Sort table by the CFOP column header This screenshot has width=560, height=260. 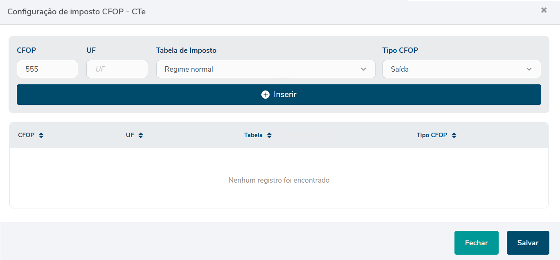tap(26, 135)
